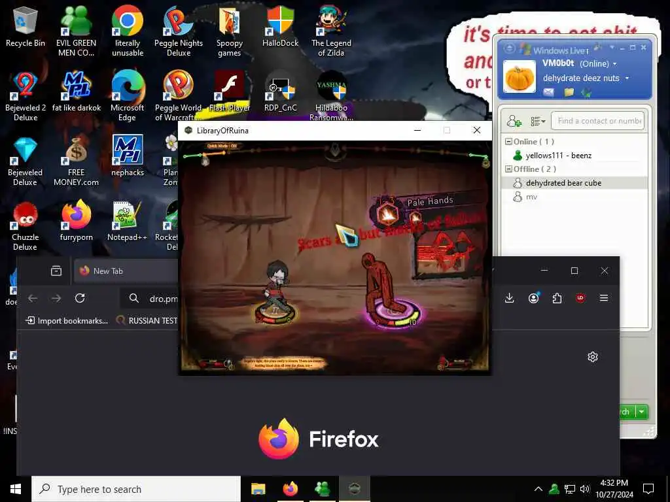Click the Find a contact search field
670x502 pixels.
[x=597, y=121]
